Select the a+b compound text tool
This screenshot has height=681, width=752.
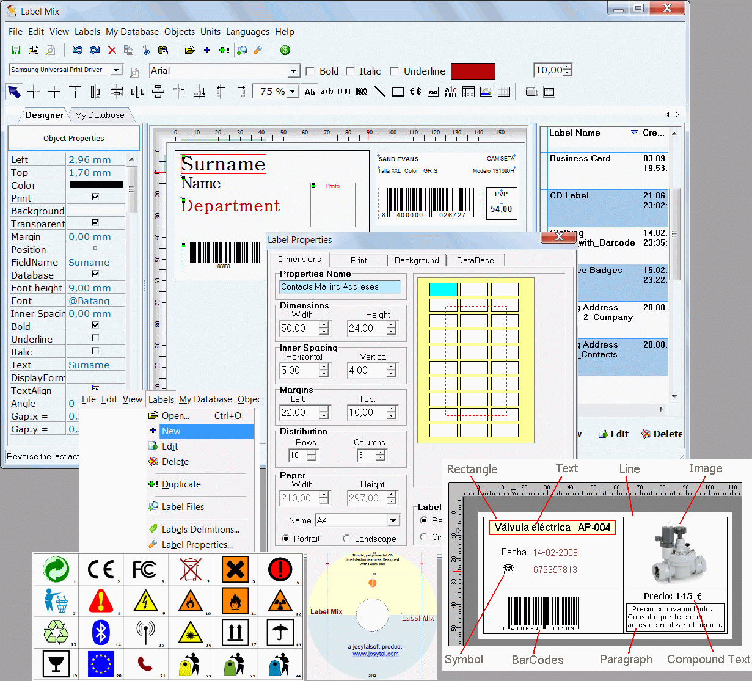[327, 92]
